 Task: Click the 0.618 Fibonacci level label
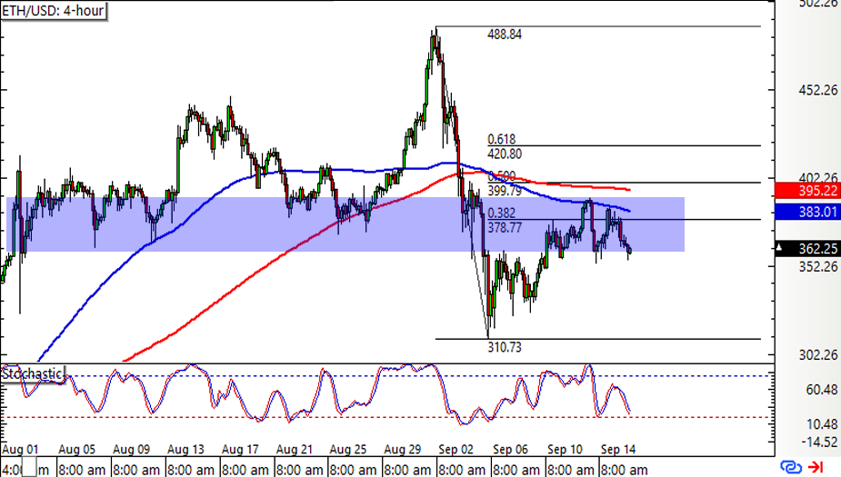coord(501,139)
